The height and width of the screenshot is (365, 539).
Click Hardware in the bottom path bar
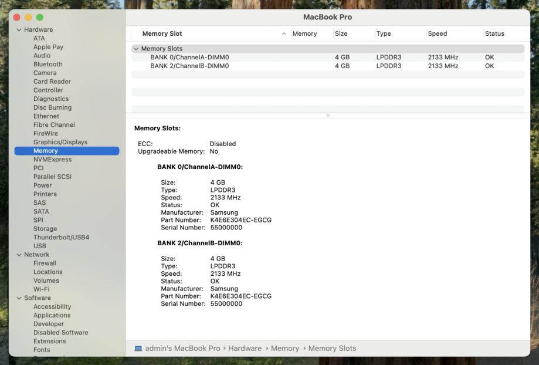(x=245, y=349)
